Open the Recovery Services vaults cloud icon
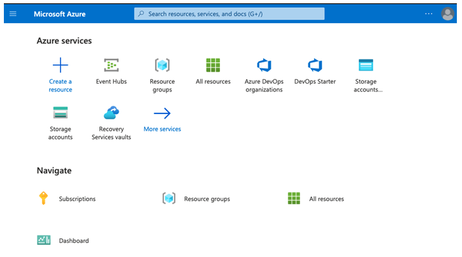The height and width of the screenshot is (257, 462). coord(112,113)
